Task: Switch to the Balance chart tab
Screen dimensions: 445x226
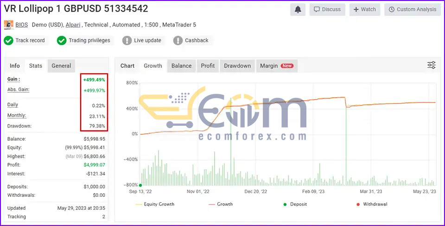Action: click(x=181, y=66)
